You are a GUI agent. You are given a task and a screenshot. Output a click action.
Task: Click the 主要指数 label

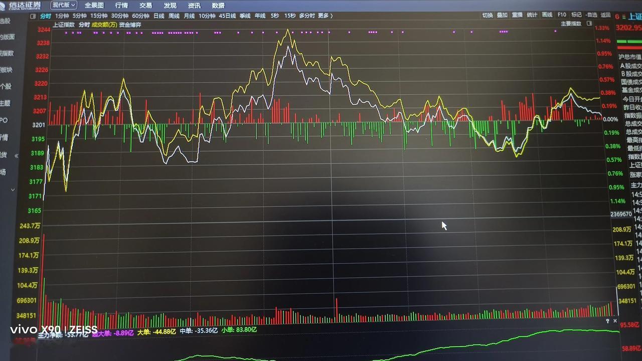[571, 24]
